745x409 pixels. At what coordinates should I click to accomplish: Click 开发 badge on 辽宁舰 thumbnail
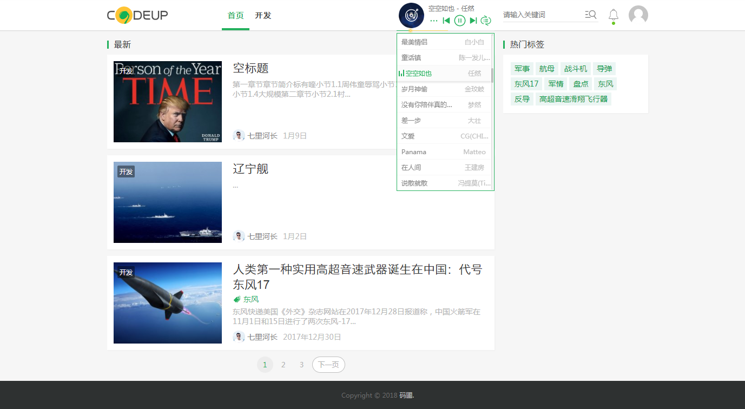126,171
